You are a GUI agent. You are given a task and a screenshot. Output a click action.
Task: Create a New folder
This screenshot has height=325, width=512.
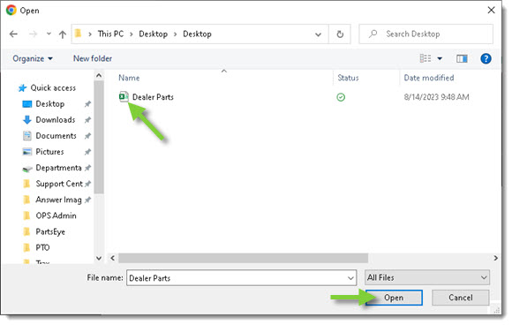coord(93,58)
